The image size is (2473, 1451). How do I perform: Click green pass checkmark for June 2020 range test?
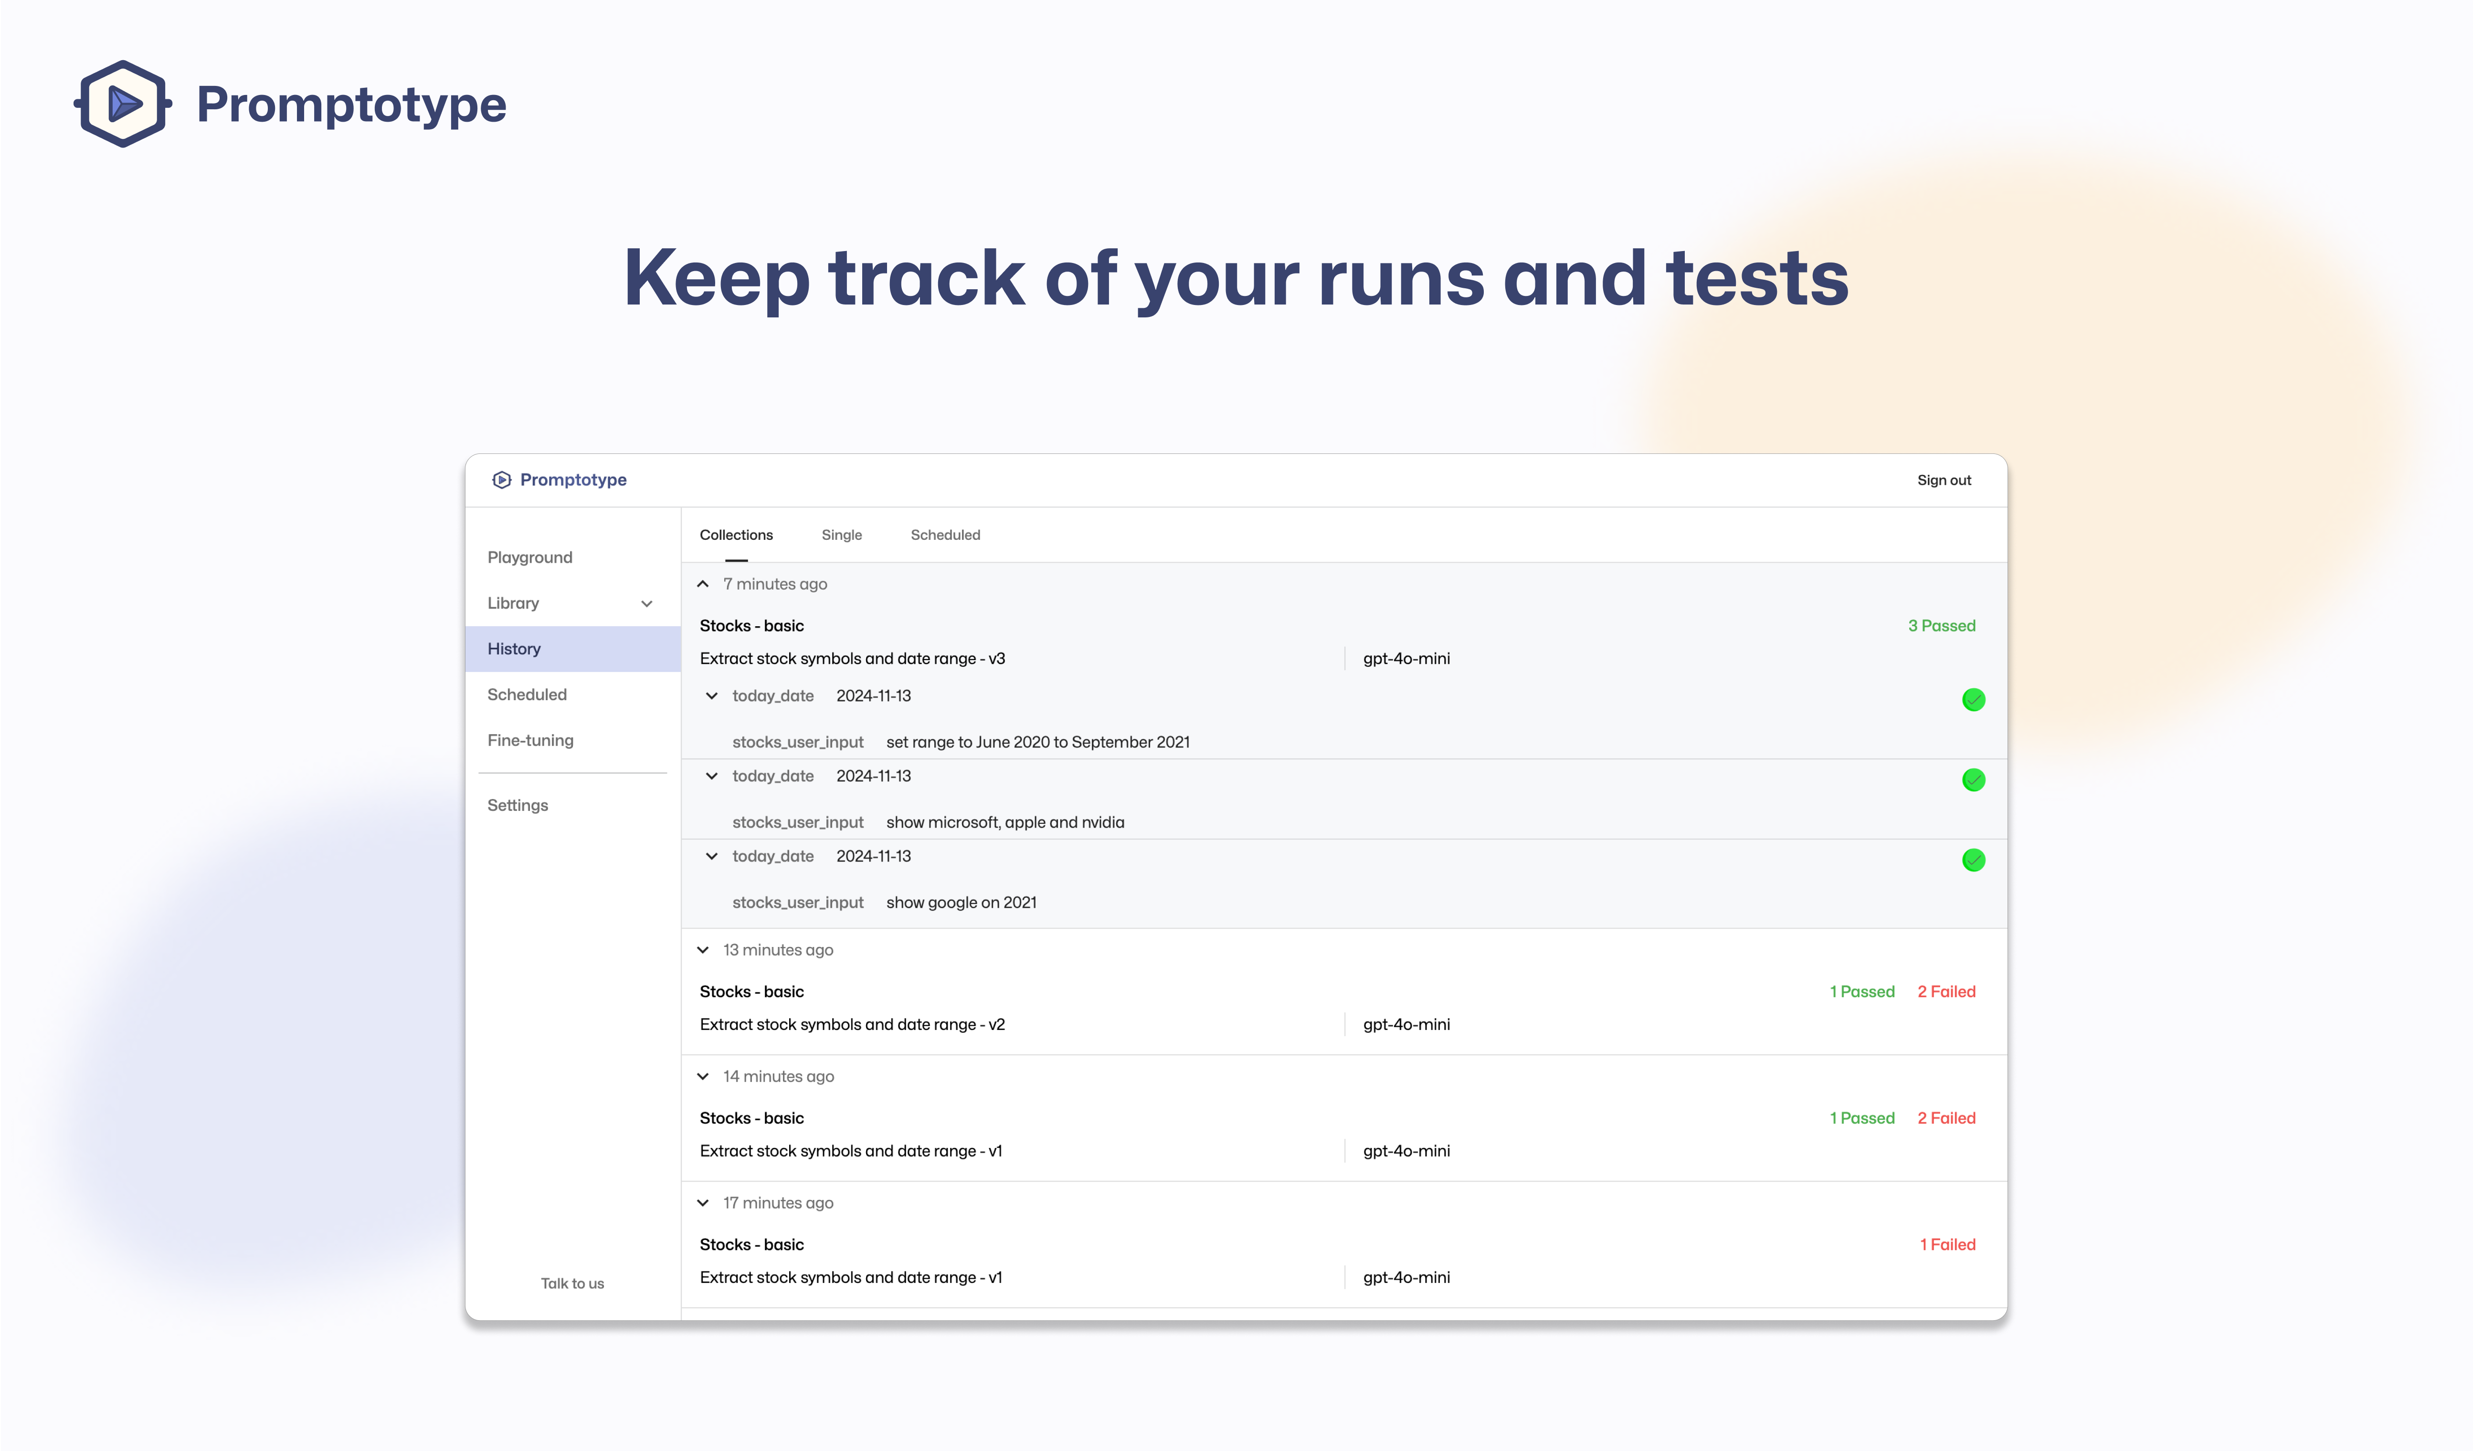coord(1973,700)
